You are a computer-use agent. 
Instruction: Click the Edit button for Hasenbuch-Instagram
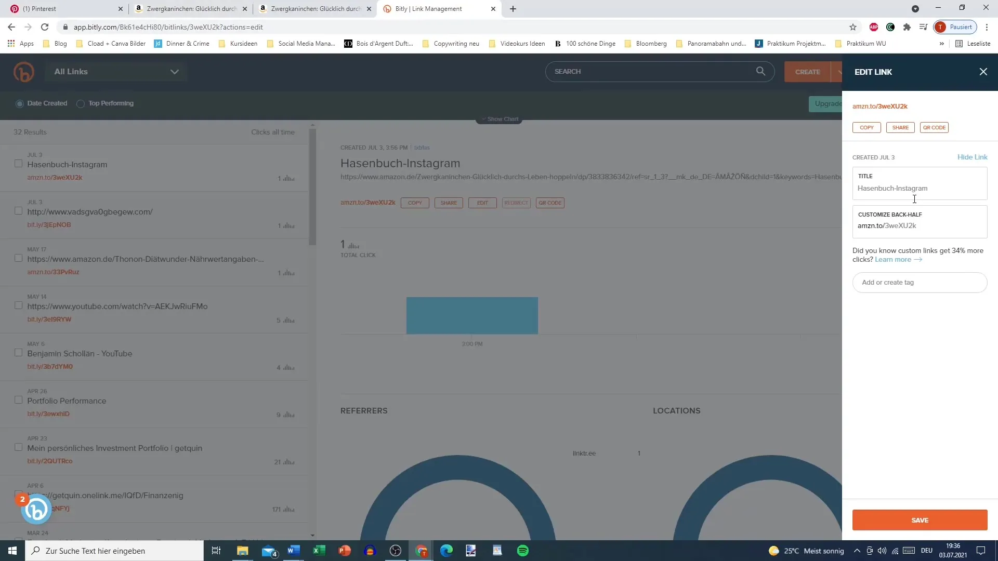click(482, 202)
